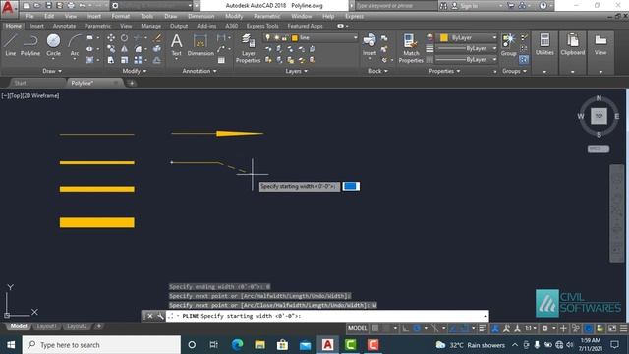Open the Utilities panel

(x=544, y=44)
